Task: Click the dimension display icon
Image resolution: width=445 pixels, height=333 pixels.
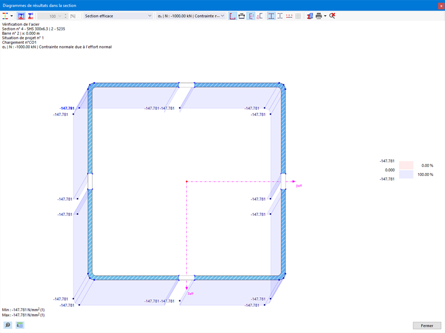Action: click(241, 16)
